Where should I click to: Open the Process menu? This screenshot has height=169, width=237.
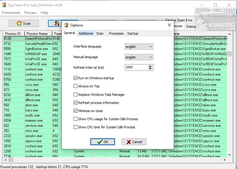(30, 13)
